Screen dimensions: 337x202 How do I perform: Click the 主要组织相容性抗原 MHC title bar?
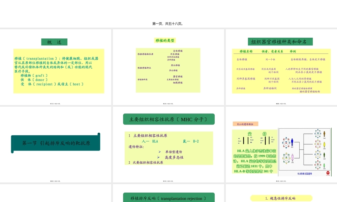tap(168, 119)
